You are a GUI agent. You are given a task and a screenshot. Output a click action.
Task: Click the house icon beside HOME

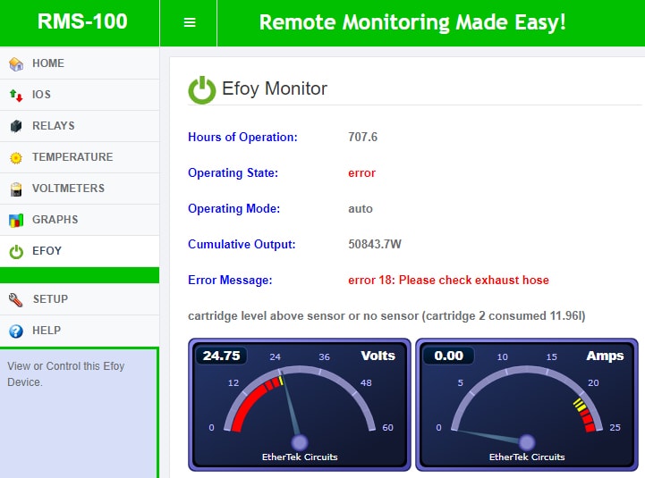[x=15, y=63]
